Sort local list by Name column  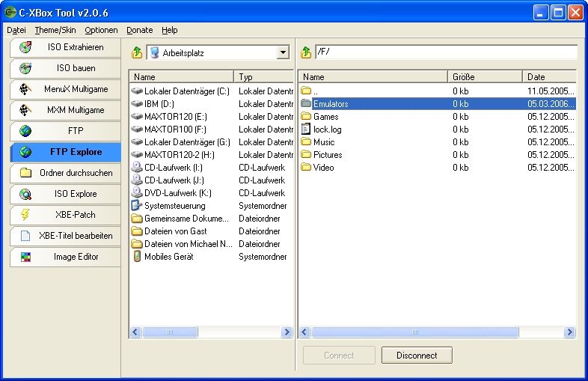tap(182, 77)
